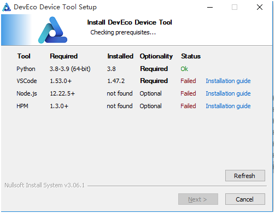This screenshot has height=213, width=275.
Task: Click HPM Failed status
Action: coord(188,106)
